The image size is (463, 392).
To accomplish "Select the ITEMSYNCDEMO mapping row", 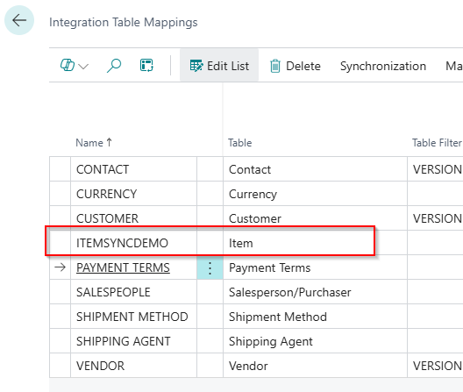I will (210, 243).
